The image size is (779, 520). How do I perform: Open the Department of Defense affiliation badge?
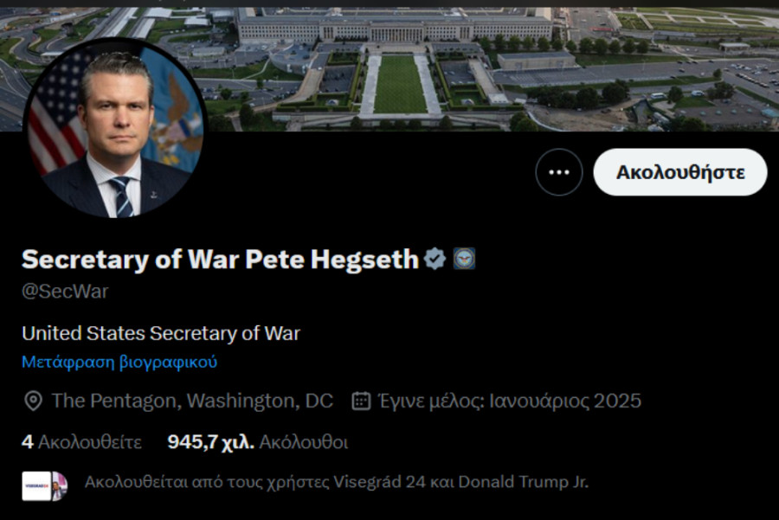465,256
